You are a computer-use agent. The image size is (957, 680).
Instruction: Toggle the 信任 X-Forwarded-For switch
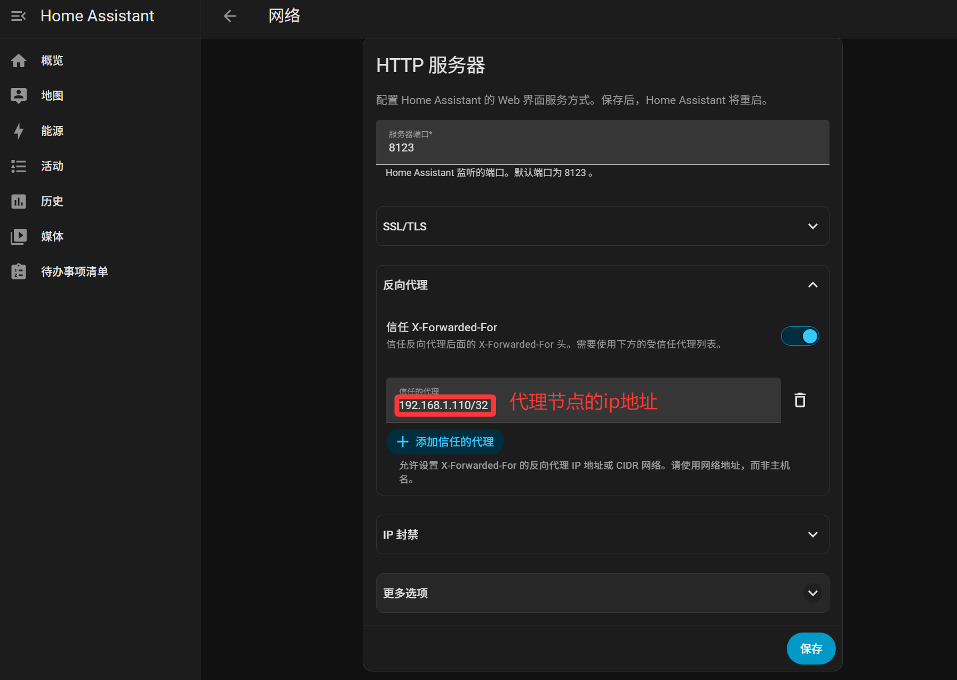(800, 336)
